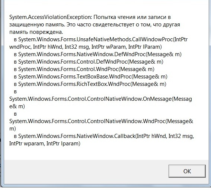Click the TextBoxBase.WndProc stack trace line

pos(90,77)
